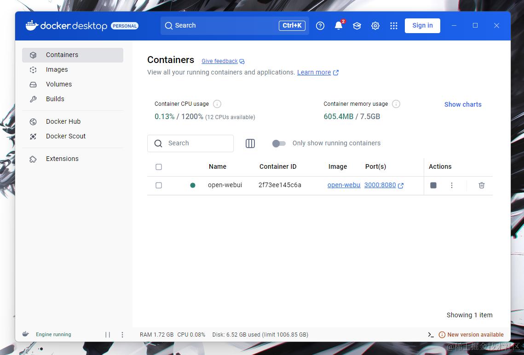Click the Docker Desktop logo
The height and width of the screenshot is (355, 524).
tap(66, 26)
